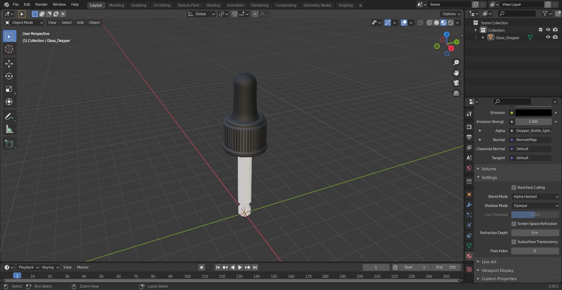Screen dimensions: 562x290
Task: Open viewport Add menu
Action: tap(80, 23)
